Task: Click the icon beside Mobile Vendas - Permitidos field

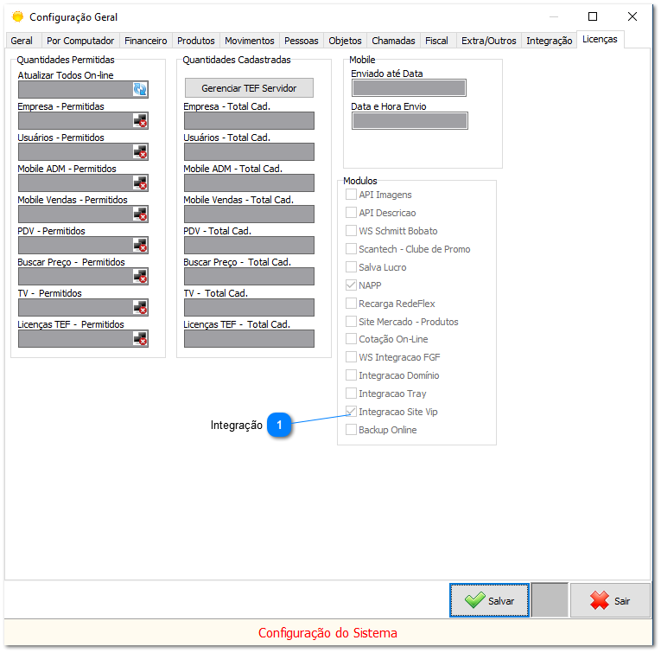Action: coord(140,214)
